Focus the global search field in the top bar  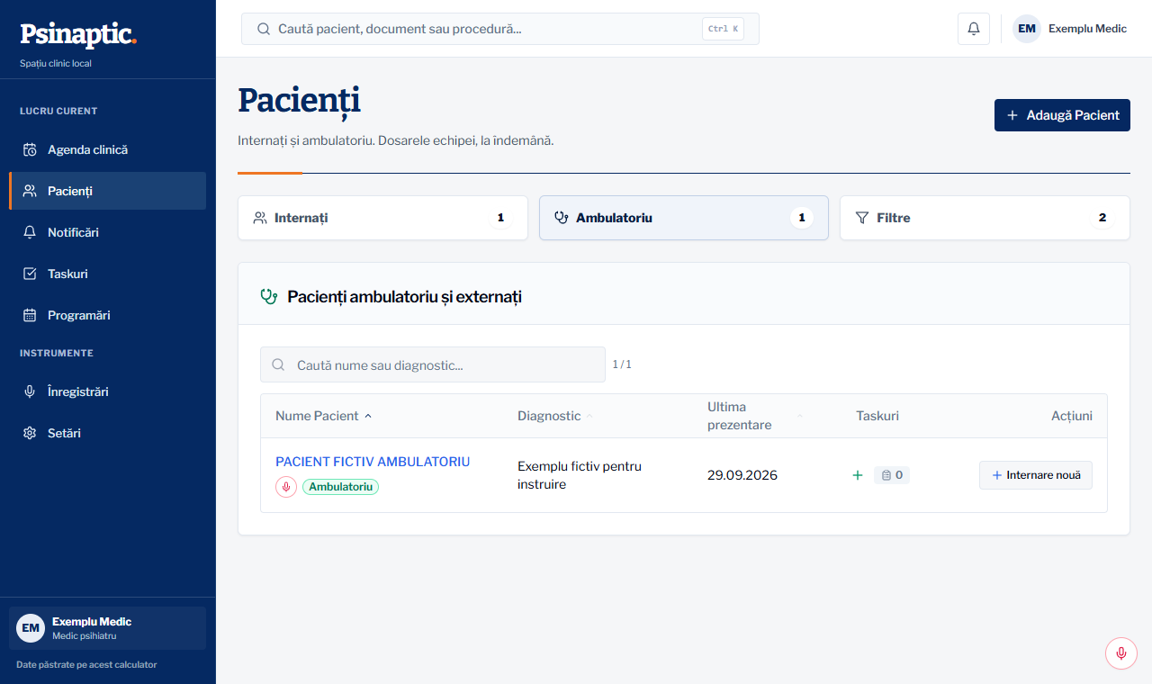click(500, 29)
